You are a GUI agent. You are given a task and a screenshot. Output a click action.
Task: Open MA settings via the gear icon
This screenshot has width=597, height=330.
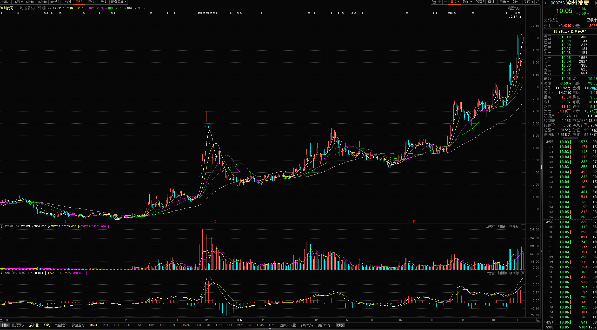(x=44, y=8)
